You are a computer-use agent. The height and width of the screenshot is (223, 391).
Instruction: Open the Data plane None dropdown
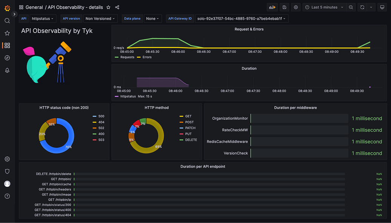click(153, 18)
